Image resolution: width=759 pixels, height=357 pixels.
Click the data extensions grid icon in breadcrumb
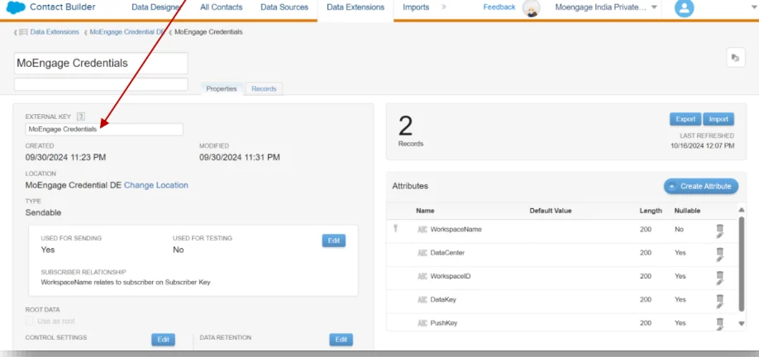pos(23,32)
